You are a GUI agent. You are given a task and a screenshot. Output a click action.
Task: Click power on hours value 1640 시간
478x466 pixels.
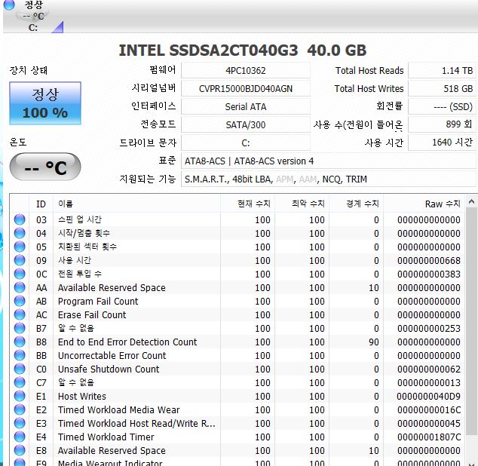[x=442, y=143]
